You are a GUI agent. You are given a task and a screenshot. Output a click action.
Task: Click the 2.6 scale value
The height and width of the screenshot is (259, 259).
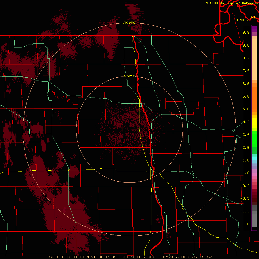click(246, 148)
